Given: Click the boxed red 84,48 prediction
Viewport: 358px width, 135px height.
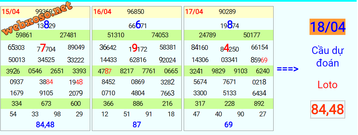Looking at the screenshot, I should tap(327, 109).
